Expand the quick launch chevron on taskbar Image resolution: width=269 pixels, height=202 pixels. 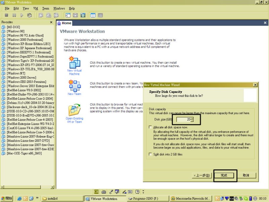(x=37, y=198)
